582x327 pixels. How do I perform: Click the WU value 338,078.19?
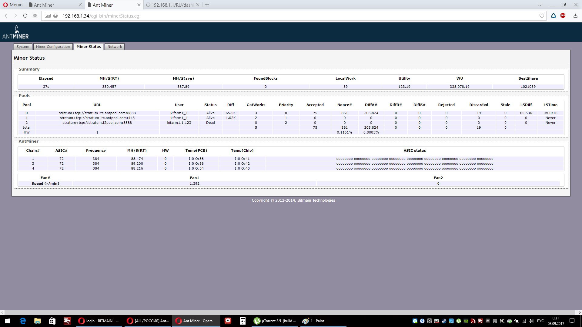coord(460,87)
